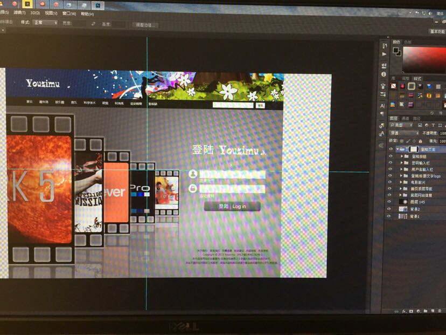Screen dimensions: 446x335
Task: Click the lock position move icon
Action: click(x=414, y=141)
